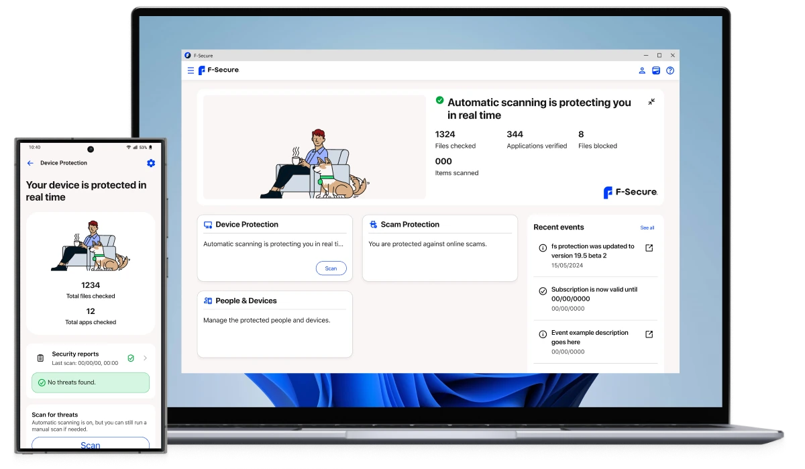Tap Security reports clipboard icon on phone
Screen dimensions: 805x469
click(x=40, y=358)
